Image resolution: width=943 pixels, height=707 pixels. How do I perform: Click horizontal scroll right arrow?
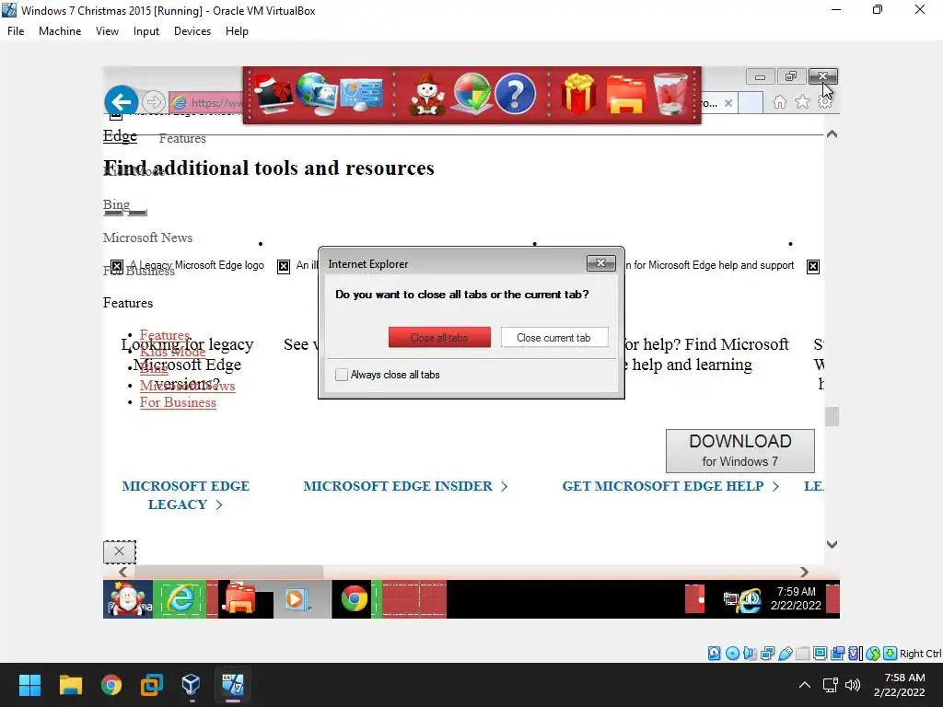[x=804, y=572]
